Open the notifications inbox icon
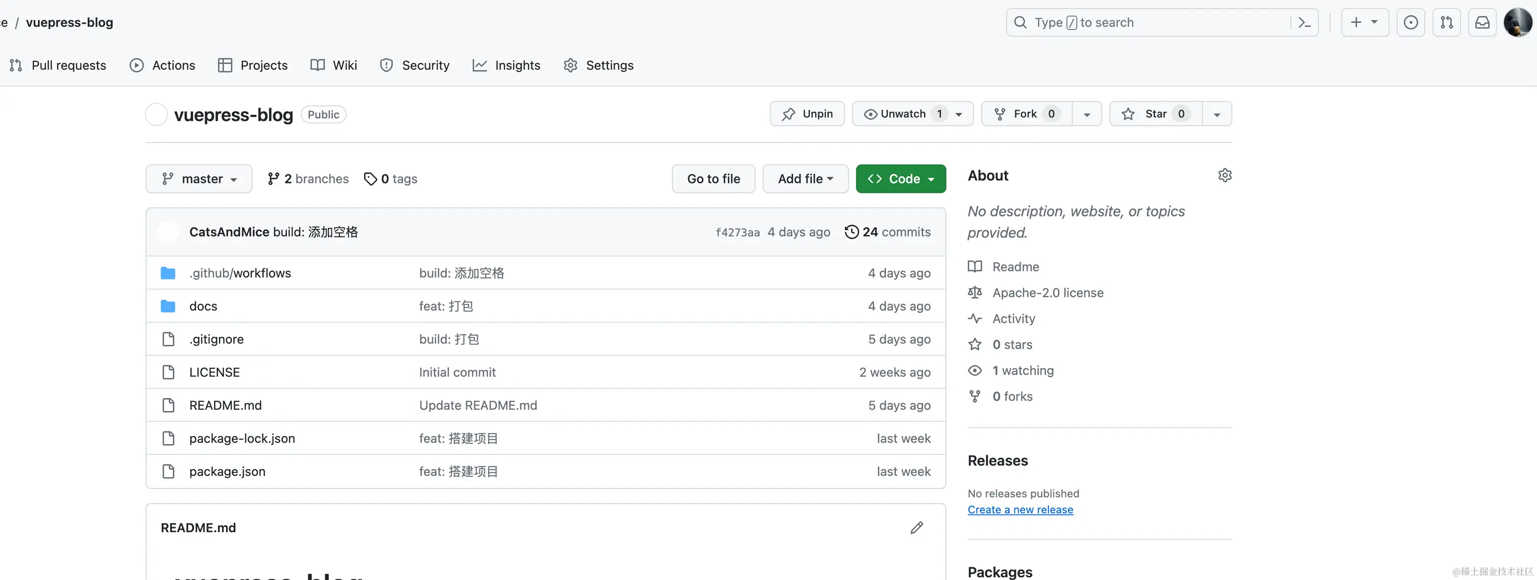 (x=1482, y=23)
